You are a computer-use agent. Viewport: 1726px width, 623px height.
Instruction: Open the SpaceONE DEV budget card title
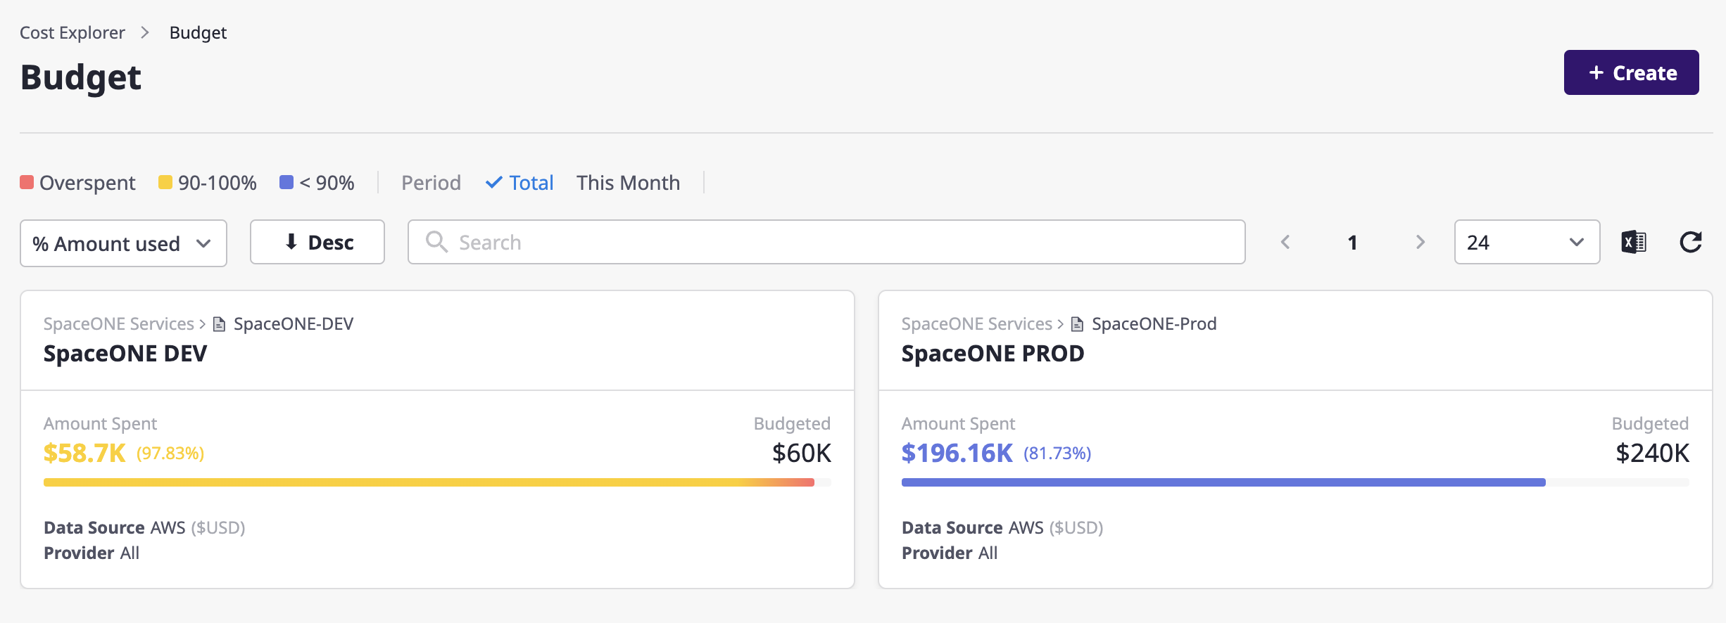pos(125,354)
